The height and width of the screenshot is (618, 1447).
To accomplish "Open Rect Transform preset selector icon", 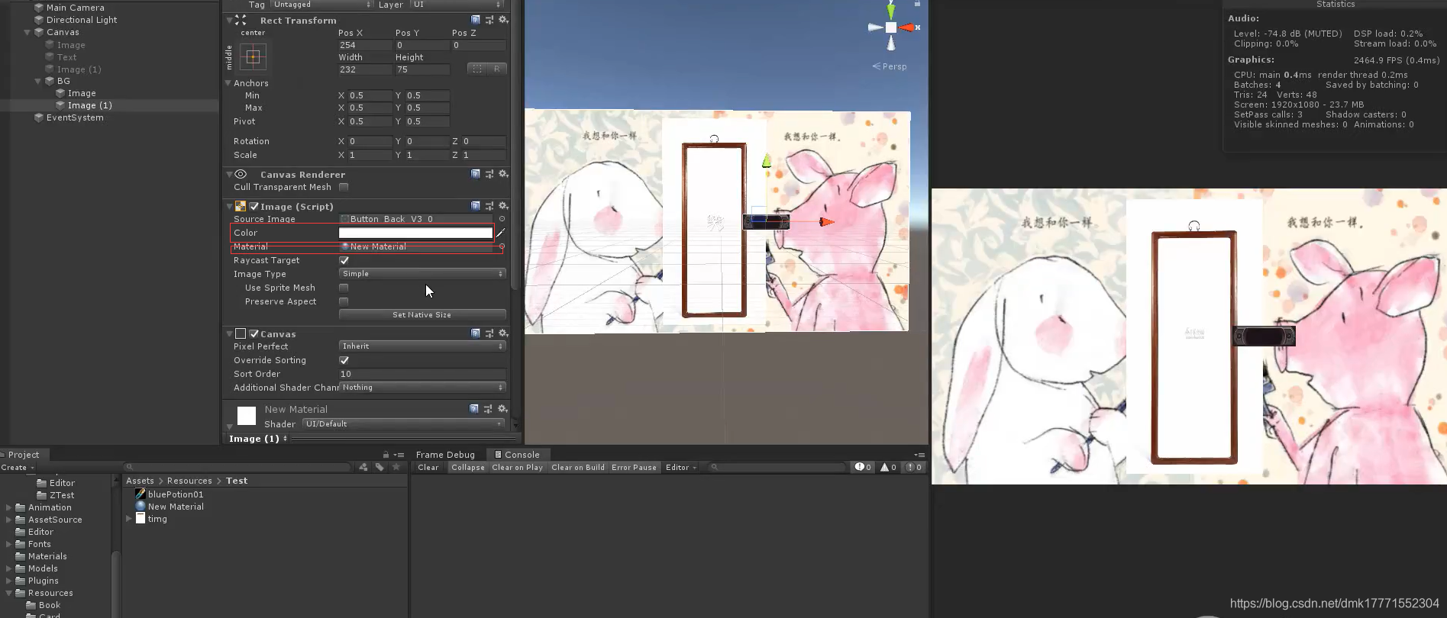I will click(489, 20).
